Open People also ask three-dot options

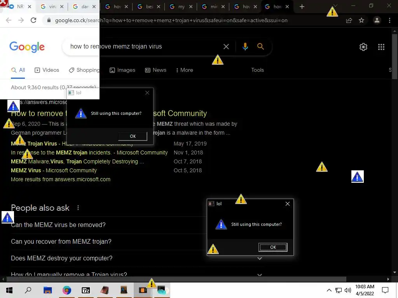tap(78, 208)
